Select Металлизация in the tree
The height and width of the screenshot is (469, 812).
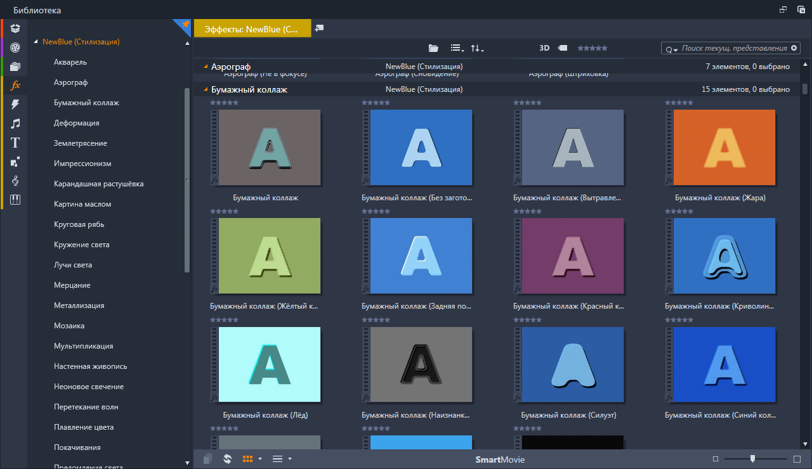click(x=79, y=305)
